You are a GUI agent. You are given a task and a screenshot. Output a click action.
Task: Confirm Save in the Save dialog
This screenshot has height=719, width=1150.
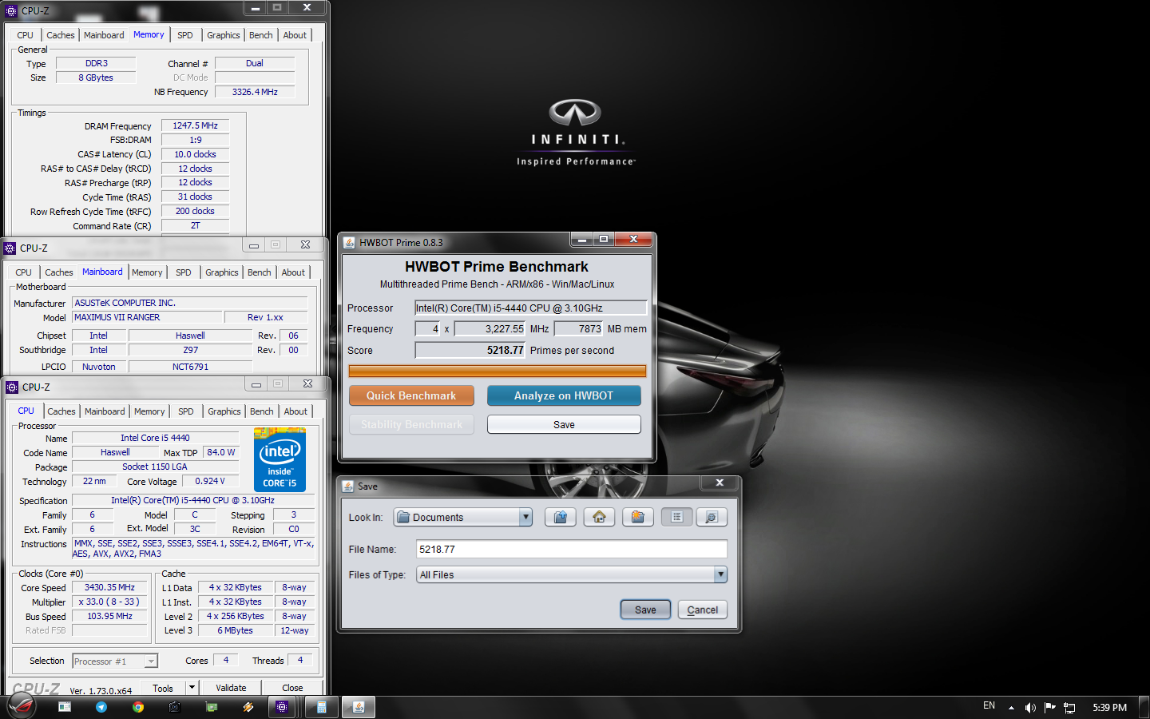click(645, 610)
